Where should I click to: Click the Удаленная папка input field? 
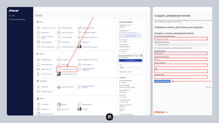tap(181, 77)
